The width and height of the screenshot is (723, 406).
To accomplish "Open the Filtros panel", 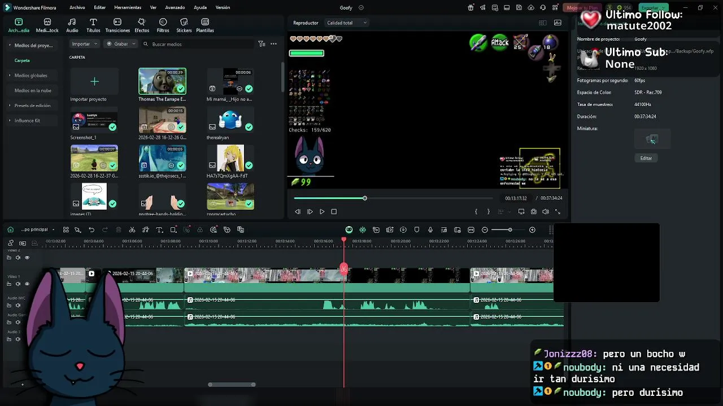I will 163,25.
